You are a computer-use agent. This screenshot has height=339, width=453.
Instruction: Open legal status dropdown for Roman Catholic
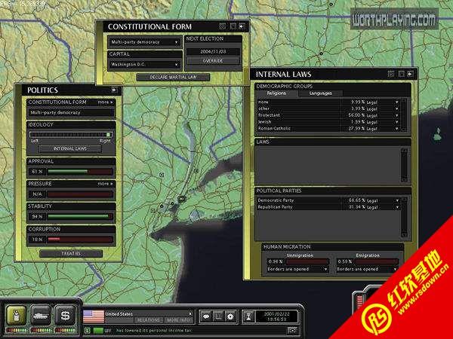pyautogui.click(x=397, y=129)
